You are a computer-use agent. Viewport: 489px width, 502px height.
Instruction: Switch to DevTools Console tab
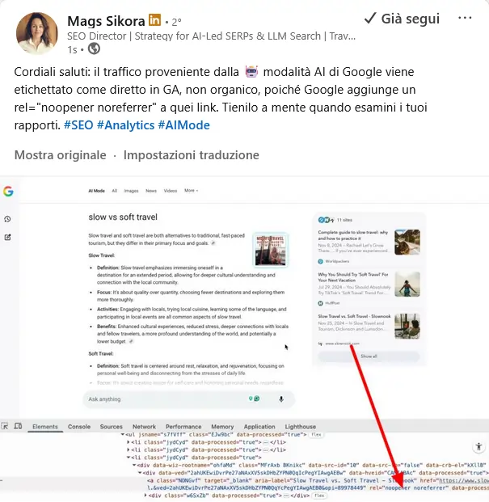click(79, 427)
